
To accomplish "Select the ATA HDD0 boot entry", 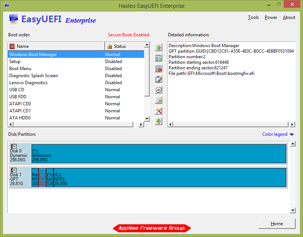I will 76,118.
